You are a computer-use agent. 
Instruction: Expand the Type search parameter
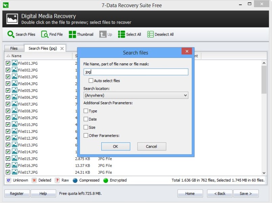[86, 111]
